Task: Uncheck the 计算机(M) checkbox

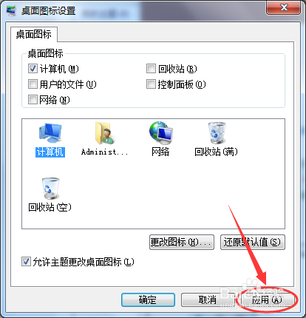Action: tap(33, 69)
